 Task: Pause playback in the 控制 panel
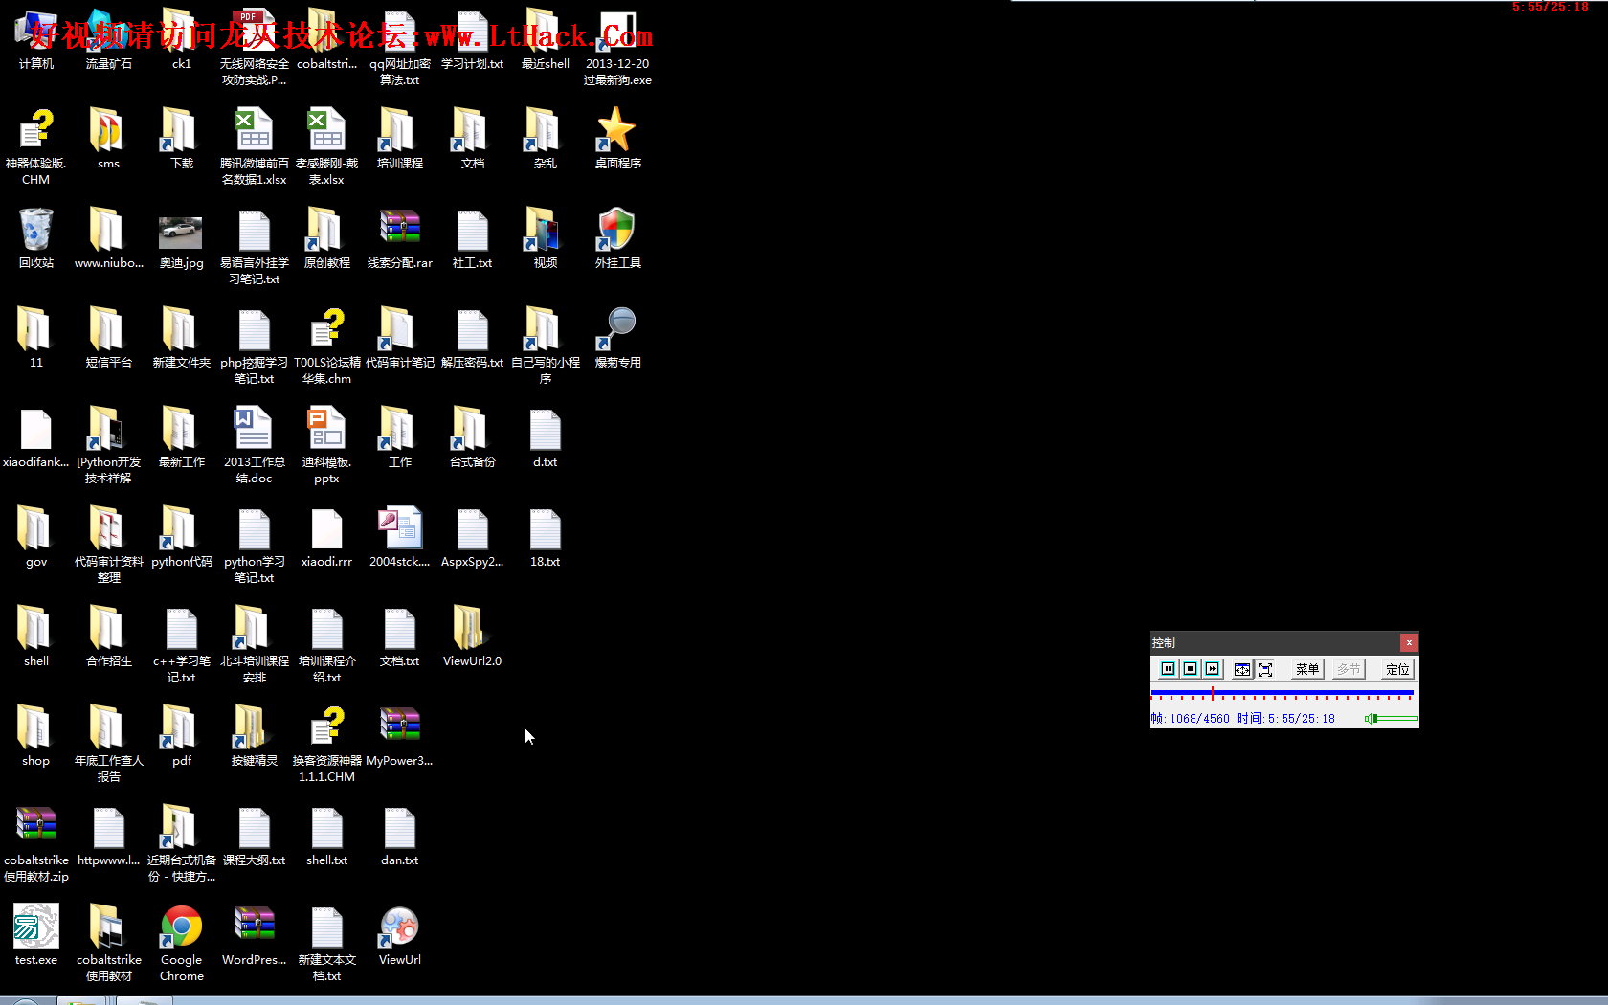[1168, 669]
